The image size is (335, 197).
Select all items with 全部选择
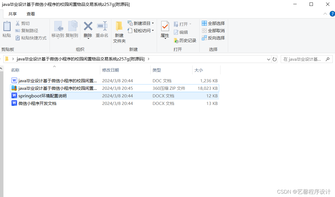pos(213,23)
